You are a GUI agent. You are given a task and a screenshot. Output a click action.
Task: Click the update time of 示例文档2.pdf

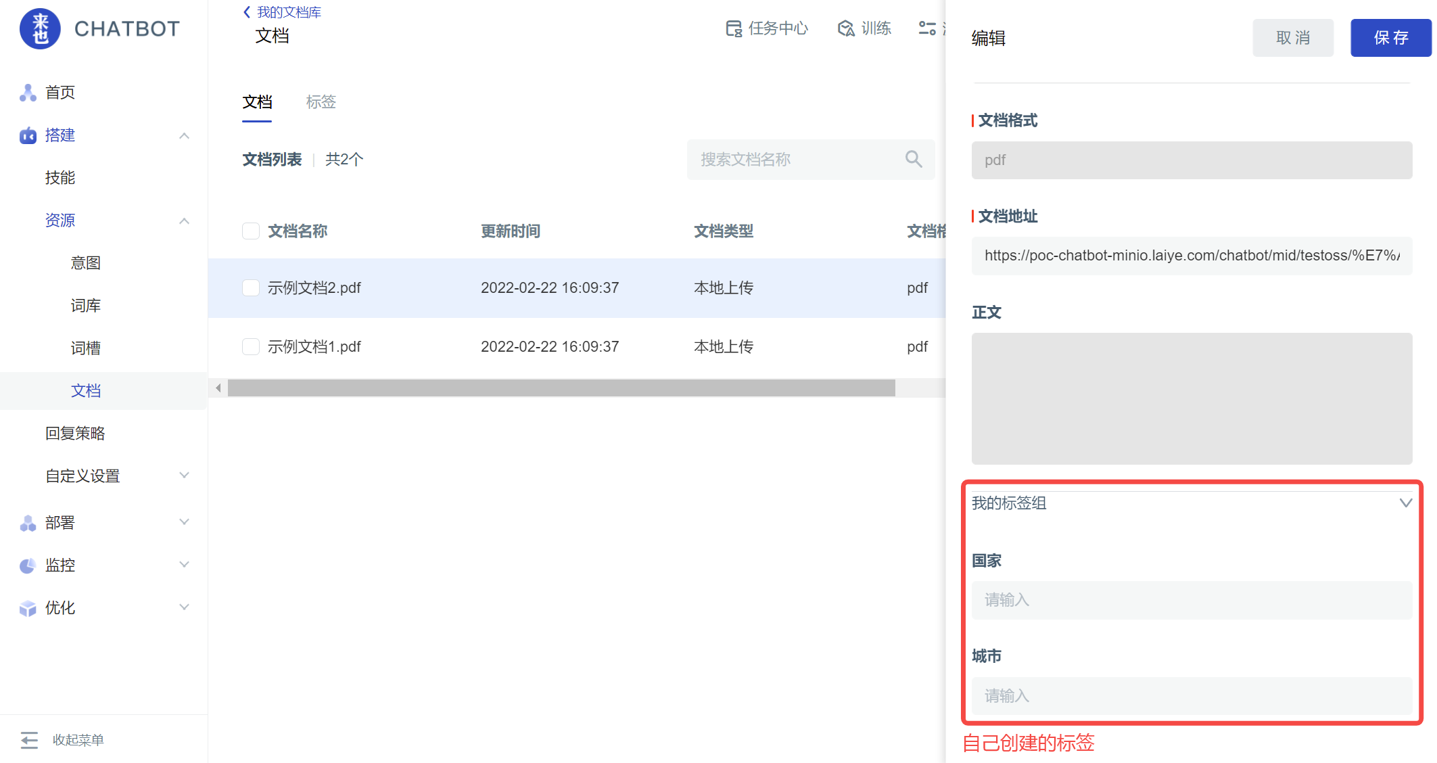point(550,288)
